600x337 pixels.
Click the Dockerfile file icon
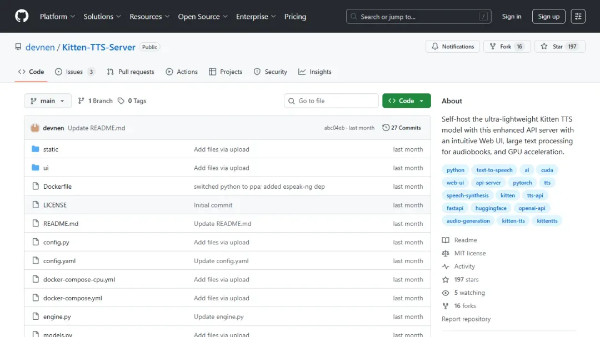36,187
